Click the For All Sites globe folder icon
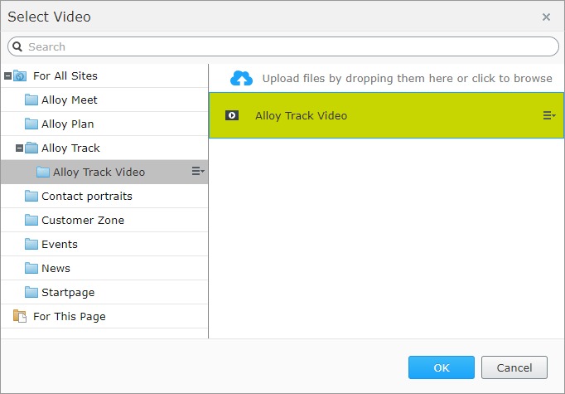The height and width of the screenshot is (394, 565). point(20,75)
